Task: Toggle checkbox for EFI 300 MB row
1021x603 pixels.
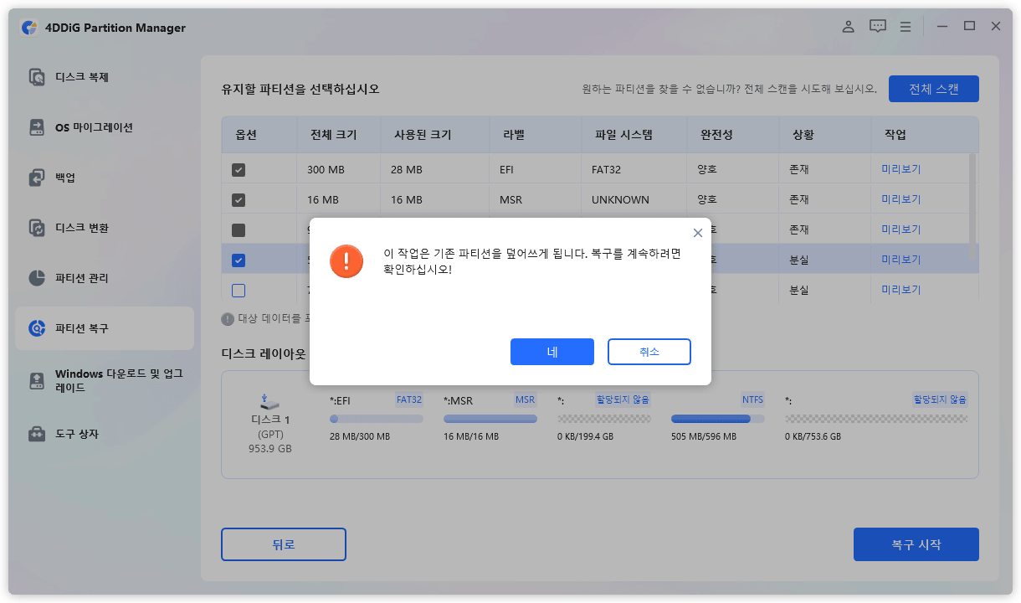Action: (x=239, y=170)
